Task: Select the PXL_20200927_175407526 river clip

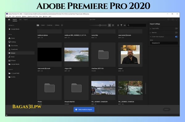Action: tap(130, 88)
